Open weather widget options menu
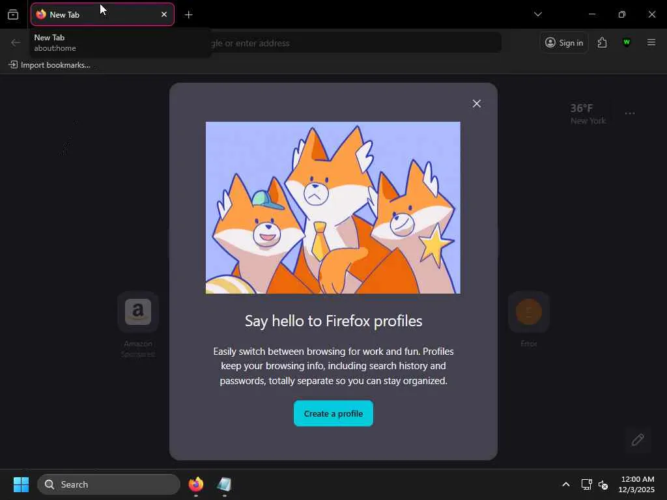The image size is (667, 500). tap(630, 113)
